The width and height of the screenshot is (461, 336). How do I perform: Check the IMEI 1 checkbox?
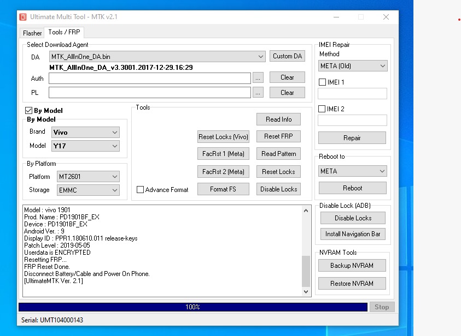point(322,82)
